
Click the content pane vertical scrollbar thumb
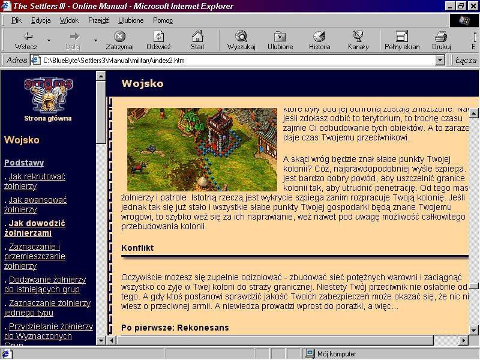coord(473,286)
